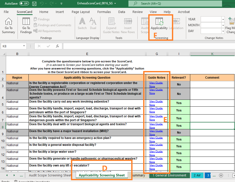Open the 2 Air sheet tab
The height and width of the screenshot is (182, 235).
pyautogui.click(x=197, y=175)
